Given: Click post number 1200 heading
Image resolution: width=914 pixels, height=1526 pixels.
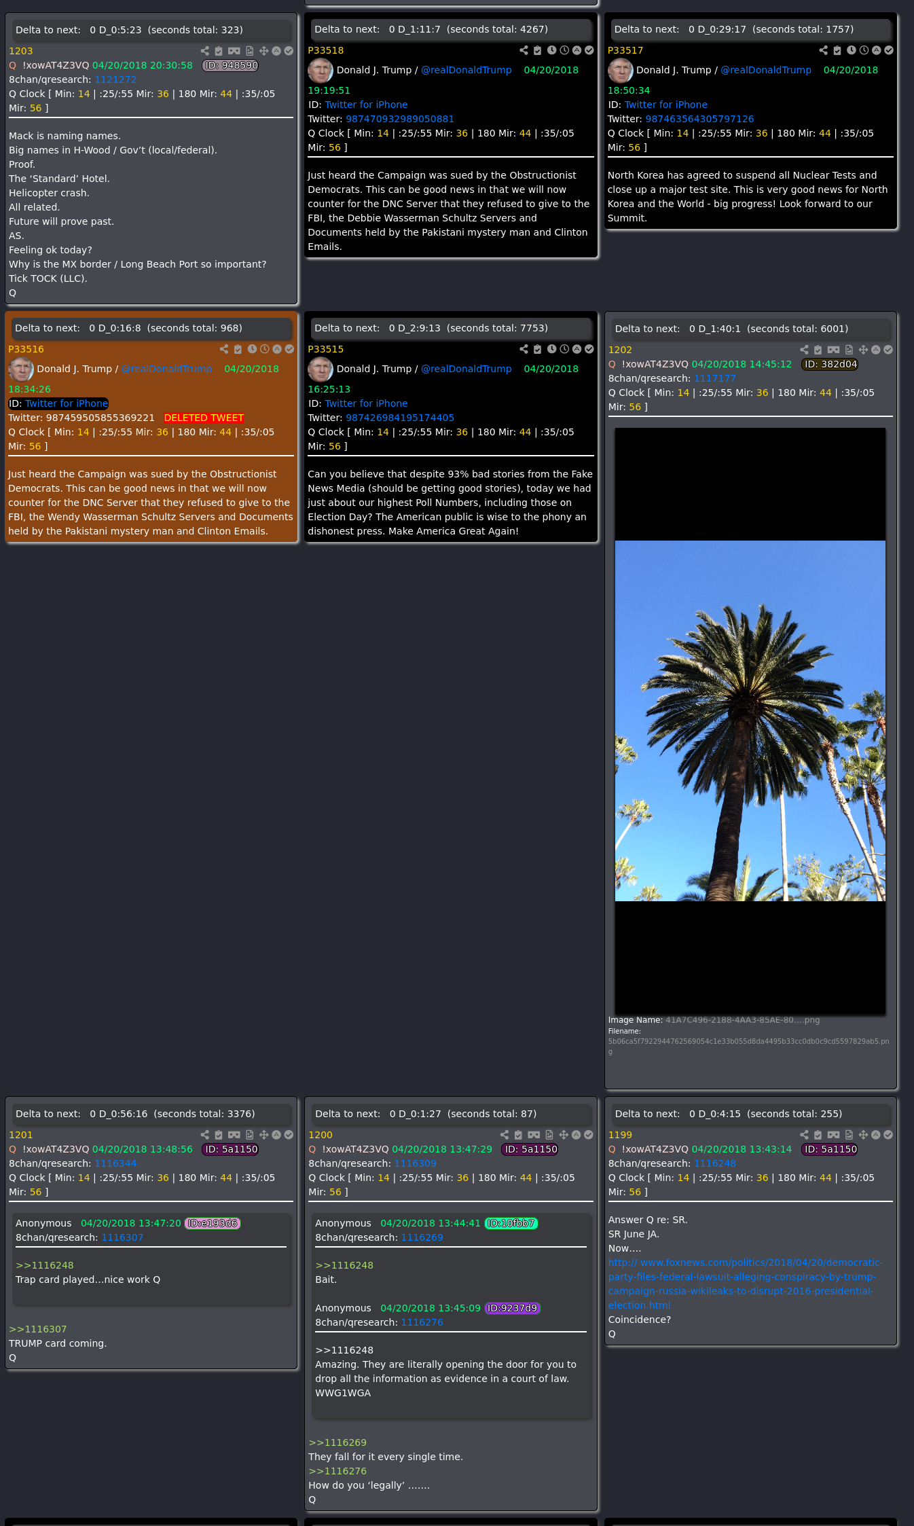Looking at the screenshot, I should point(321,1135).
